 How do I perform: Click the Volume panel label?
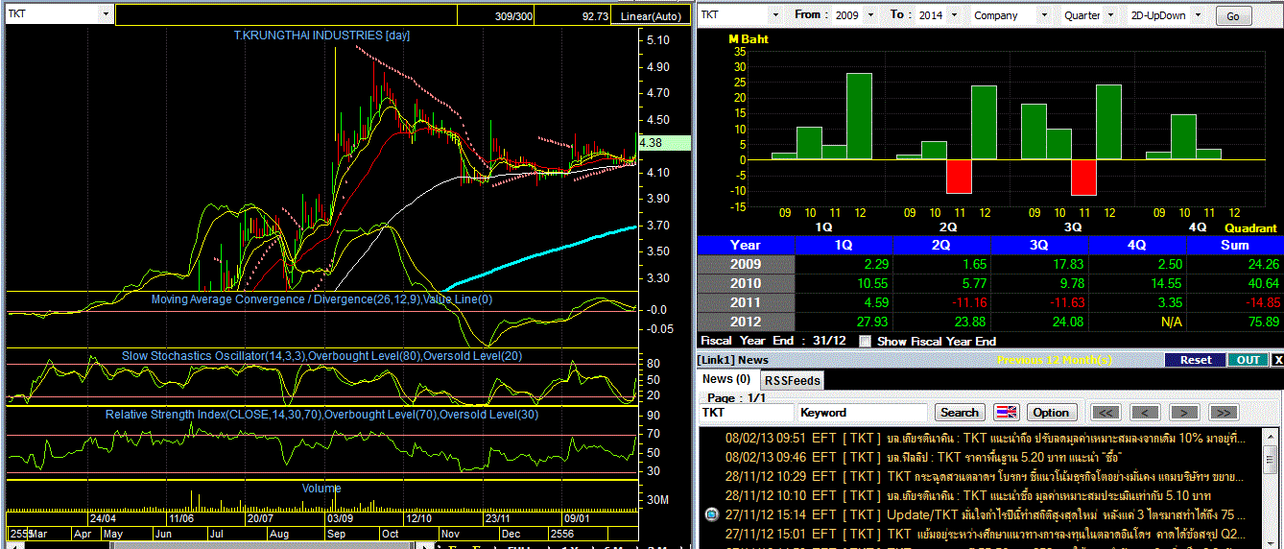321,489
